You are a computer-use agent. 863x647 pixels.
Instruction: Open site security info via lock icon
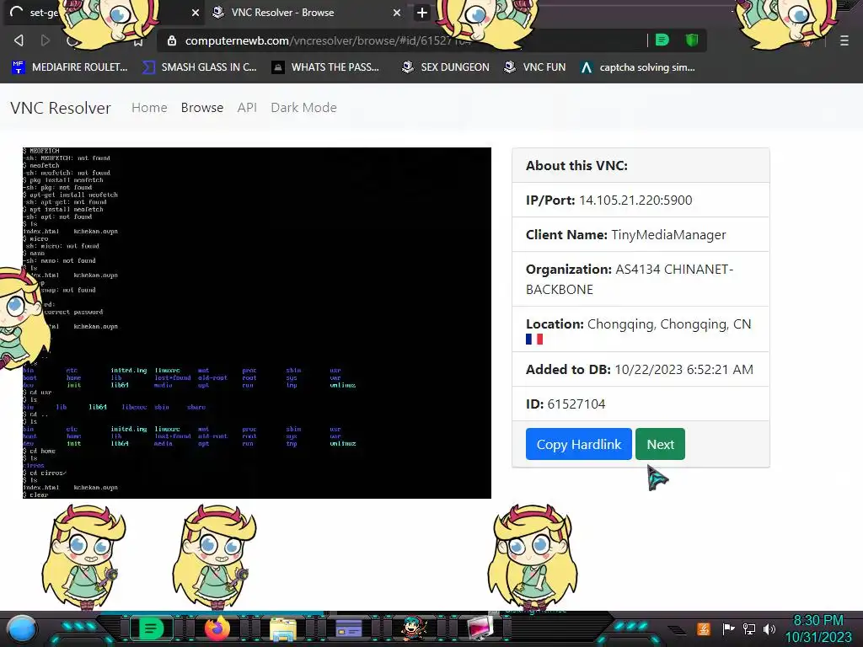172,40
